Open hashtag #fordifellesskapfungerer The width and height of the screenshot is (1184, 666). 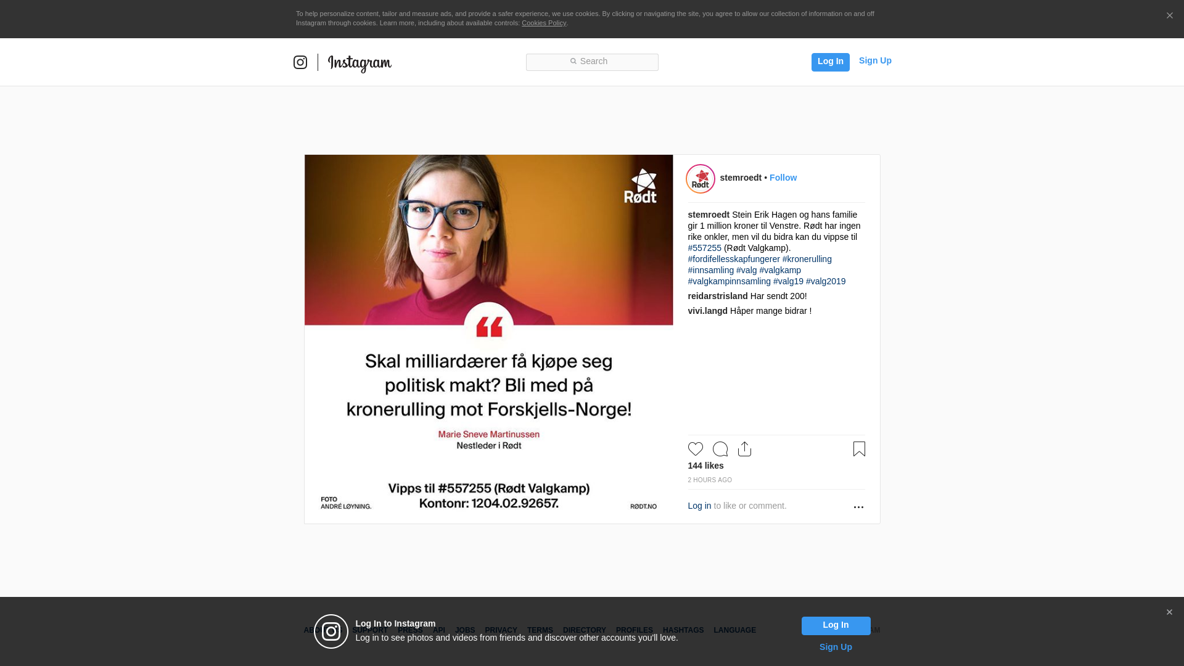click(734, 259)
